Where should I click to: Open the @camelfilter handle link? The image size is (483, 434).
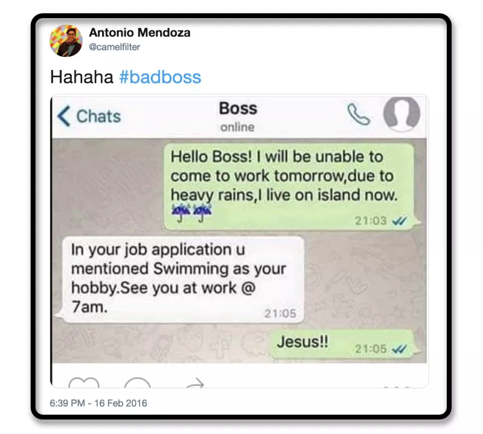click(x=115, y=47)
